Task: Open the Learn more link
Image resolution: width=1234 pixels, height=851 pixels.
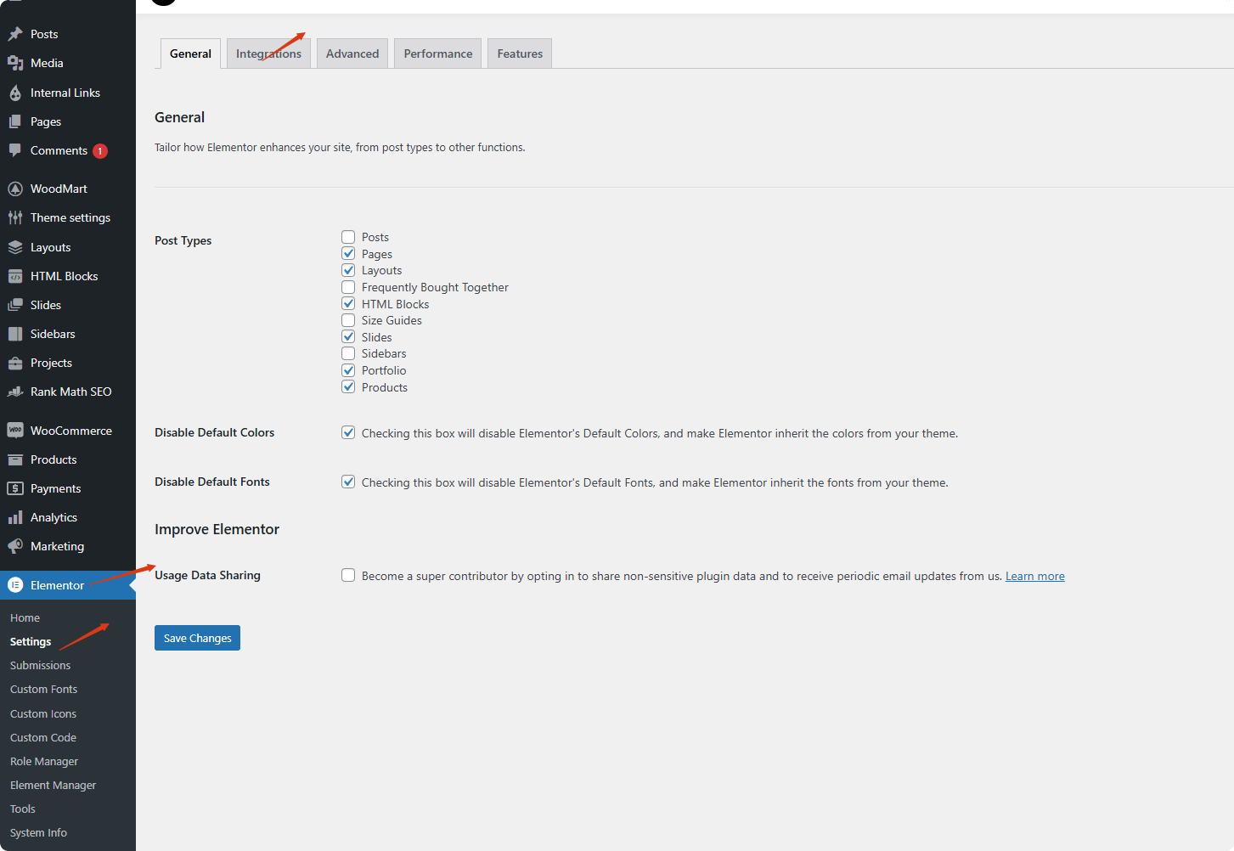Action: click(1035, 576)
